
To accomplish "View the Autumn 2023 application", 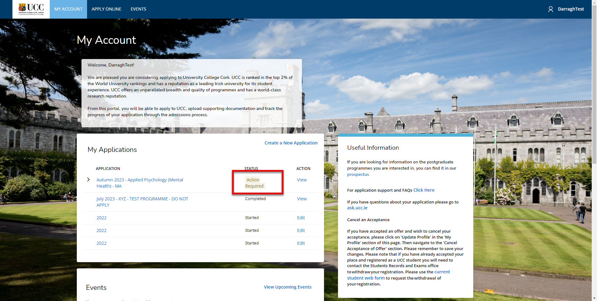I will coord(302,180).
